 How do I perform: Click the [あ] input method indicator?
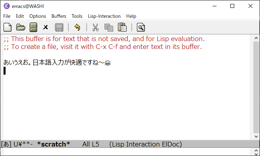(6, 144)
